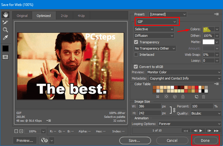Viewport: 223px width, 146px height.
Task: Expand the Colors value dropdown arrow
Action: tap(217, 29)
